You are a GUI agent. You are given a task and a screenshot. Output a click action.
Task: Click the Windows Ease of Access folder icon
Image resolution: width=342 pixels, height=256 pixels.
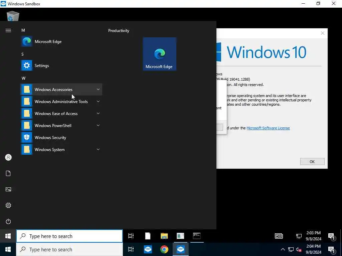pyautogui.click(x=27, y=113)
